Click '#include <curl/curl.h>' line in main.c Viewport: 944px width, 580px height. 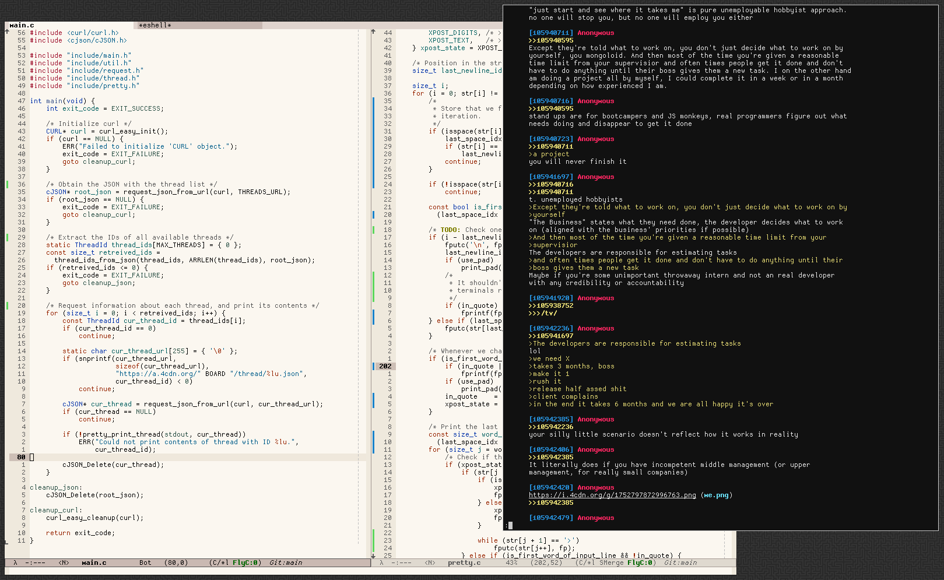tap(75, 33)
